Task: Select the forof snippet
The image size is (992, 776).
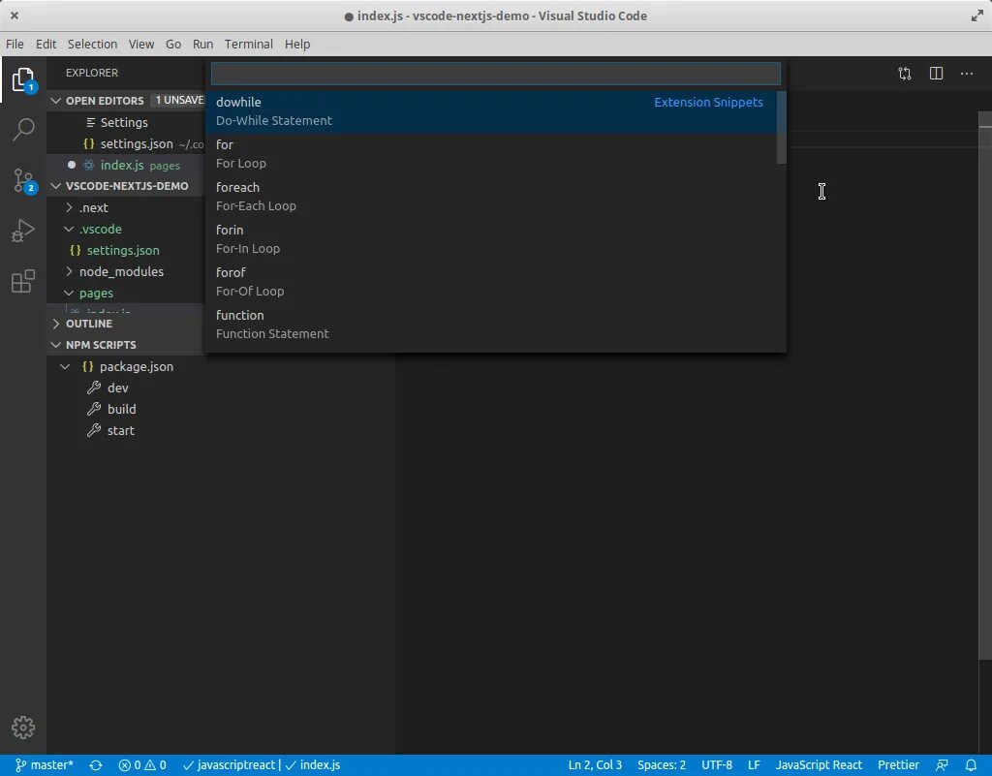Action: [x=491, y=282]
